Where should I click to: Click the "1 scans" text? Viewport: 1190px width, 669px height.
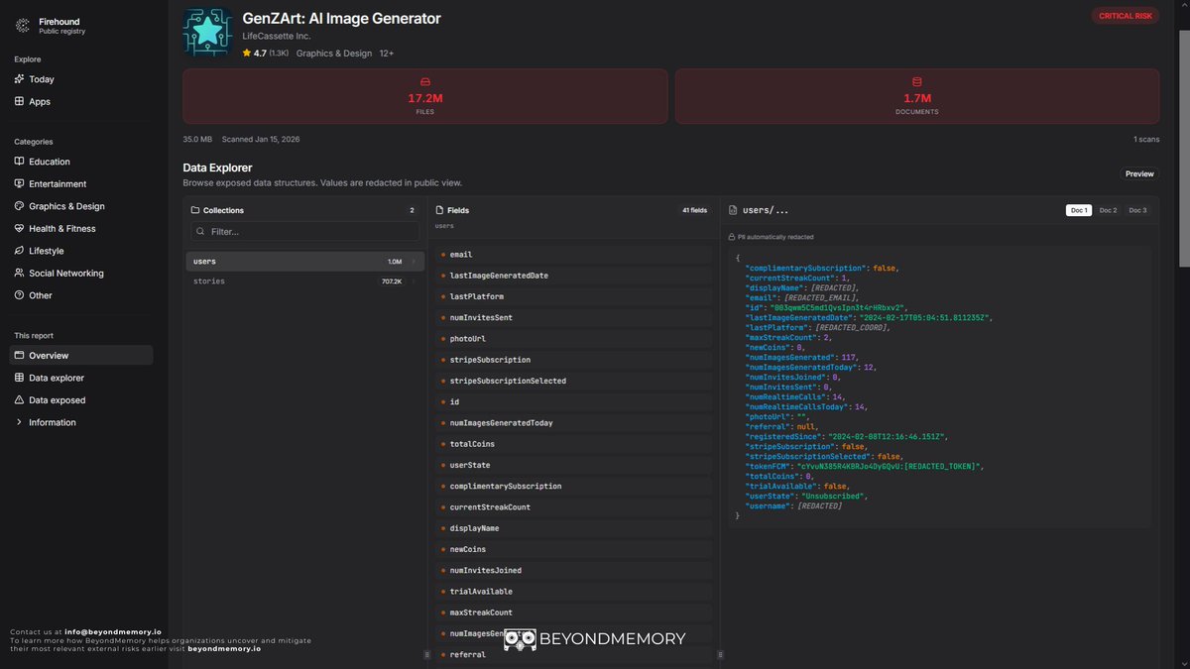[x=1146, y=140]
